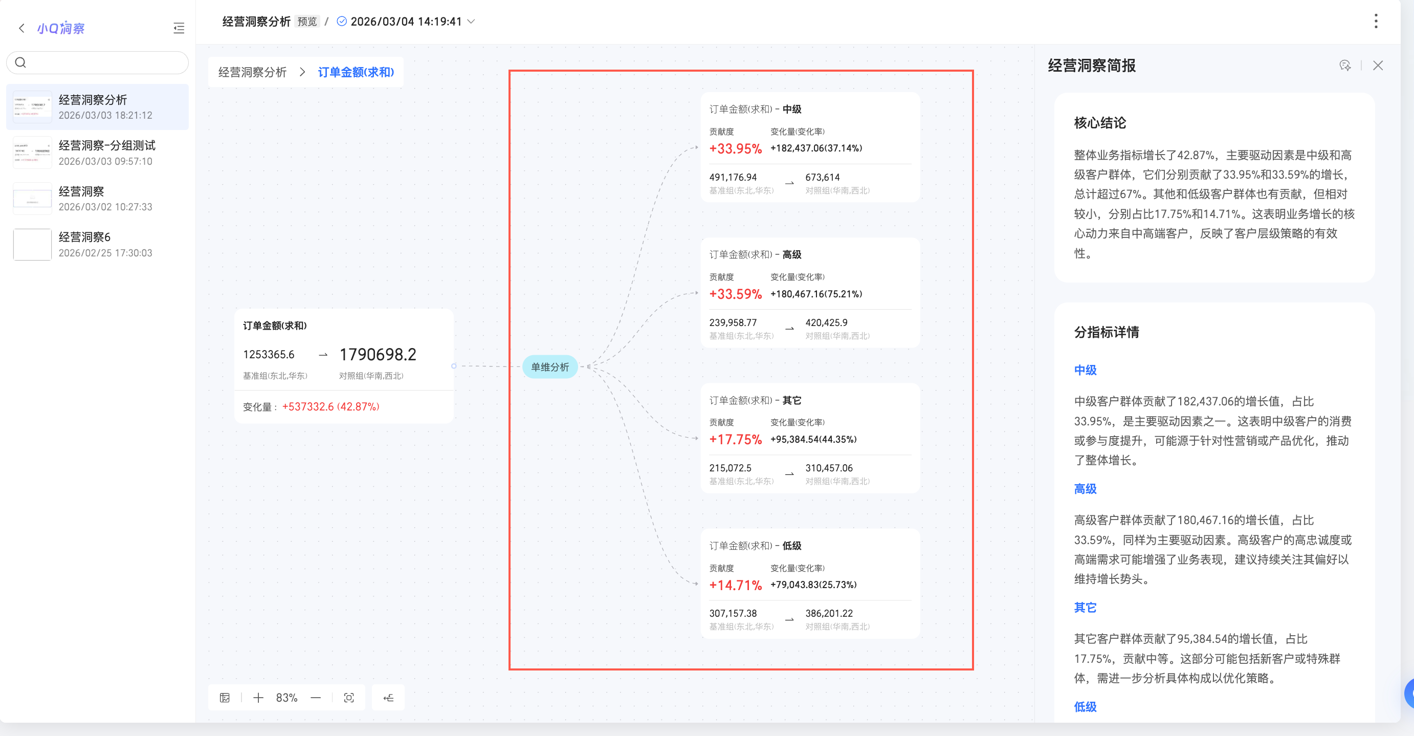
Task: Click the 订单金额(求和) breadcrumb link
Action: pos(356,72)
